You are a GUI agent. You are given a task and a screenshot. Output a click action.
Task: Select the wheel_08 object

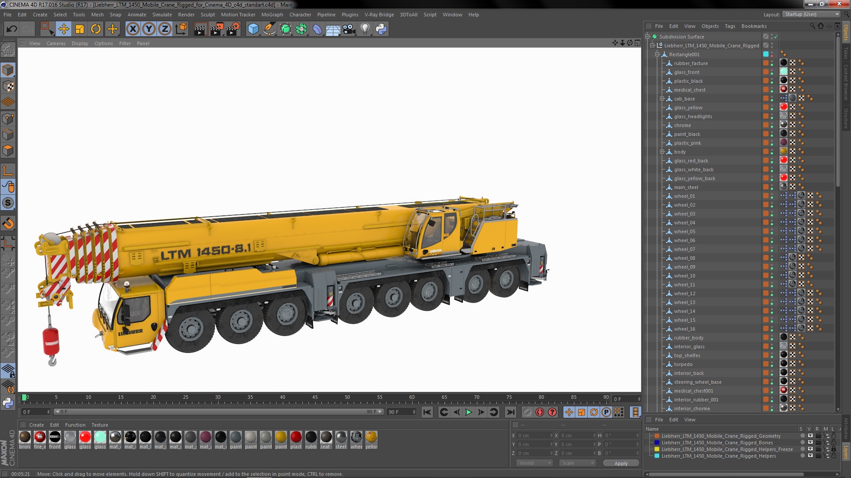click(684, 258)
